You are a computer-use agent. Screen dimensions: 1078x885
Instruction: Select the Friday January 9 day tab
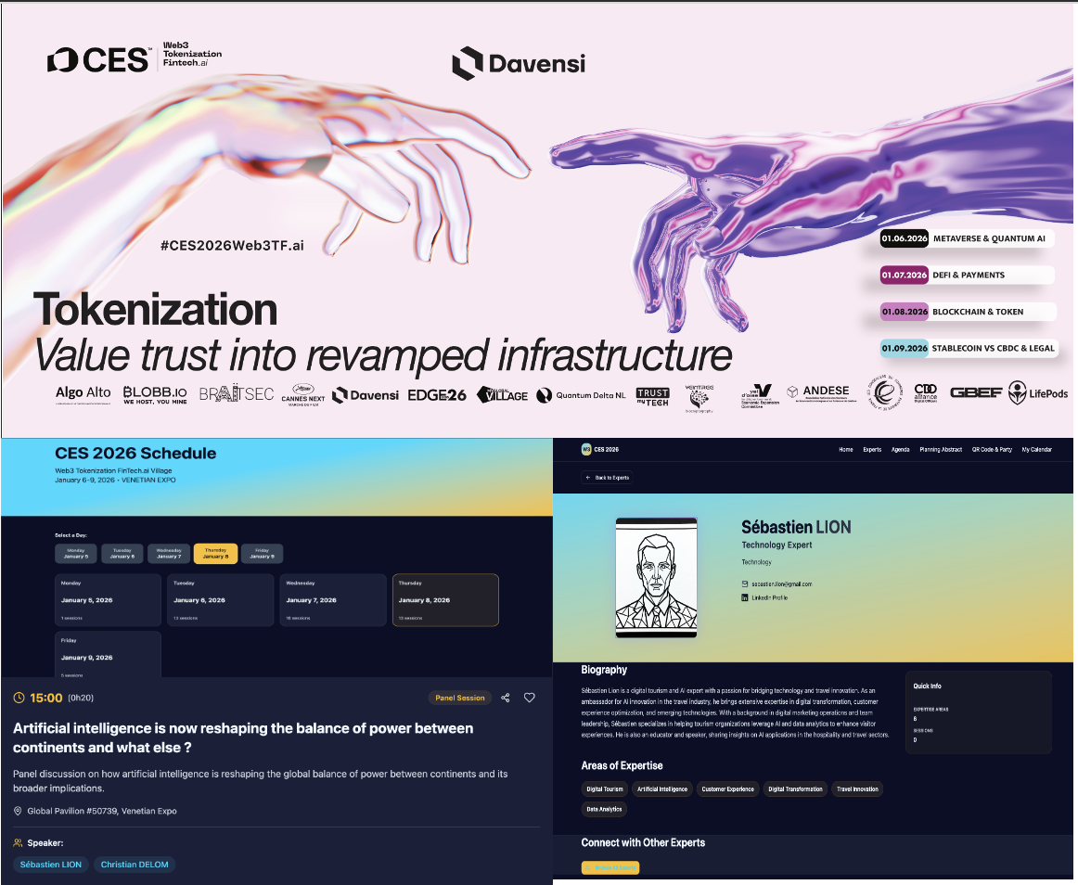[x=262, y=554]
